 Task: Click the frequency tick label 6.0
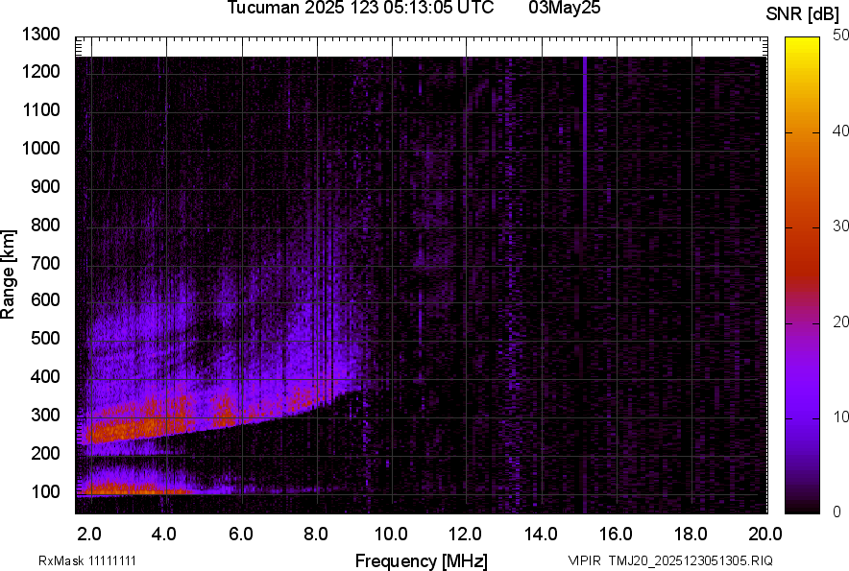(x=240, y=535)
